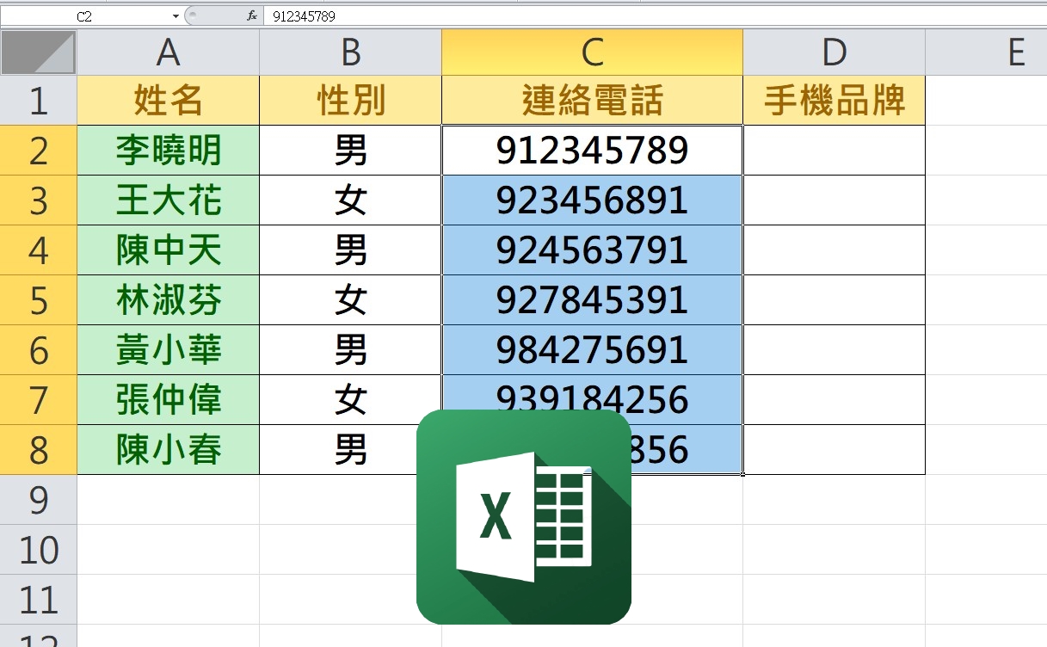This screenshot has height=647, width=1047.
Task: Click the 男 cell in 黃小華's row
Action: (x=350, y=350)
